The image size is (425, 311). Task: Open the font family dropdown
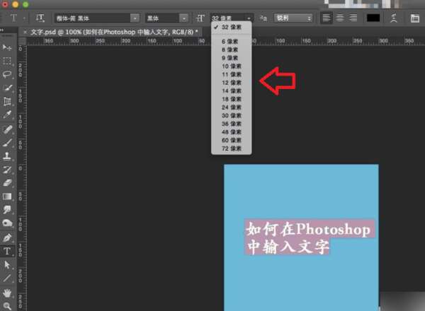point(135,18)
